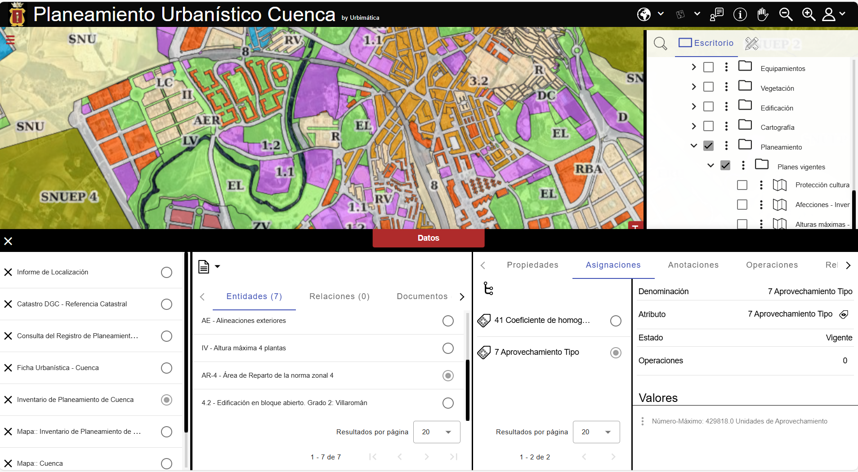The image size is (858, 472).
Task: Click the red Datos button
Action: tap(428, 238)
